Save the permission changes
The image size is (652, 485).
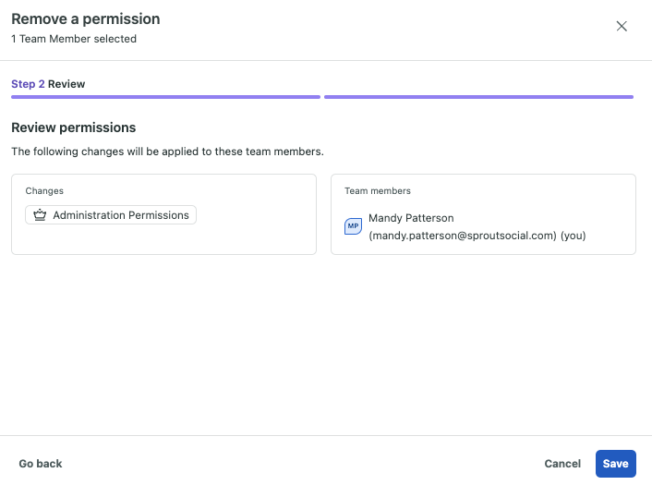615,464
